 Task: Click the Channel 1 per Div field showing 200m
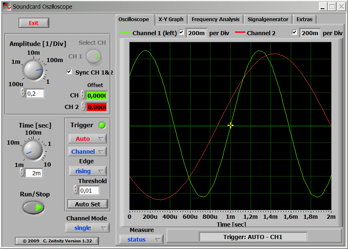tap(196, 33)
